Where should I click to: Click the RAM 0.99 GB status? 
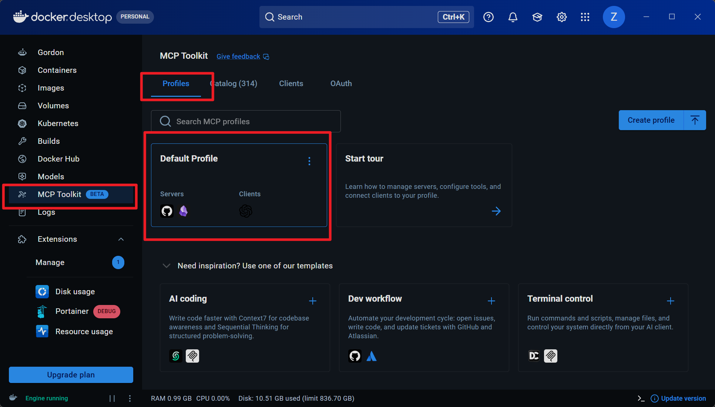pyautogui.click(x=171, y=398)
